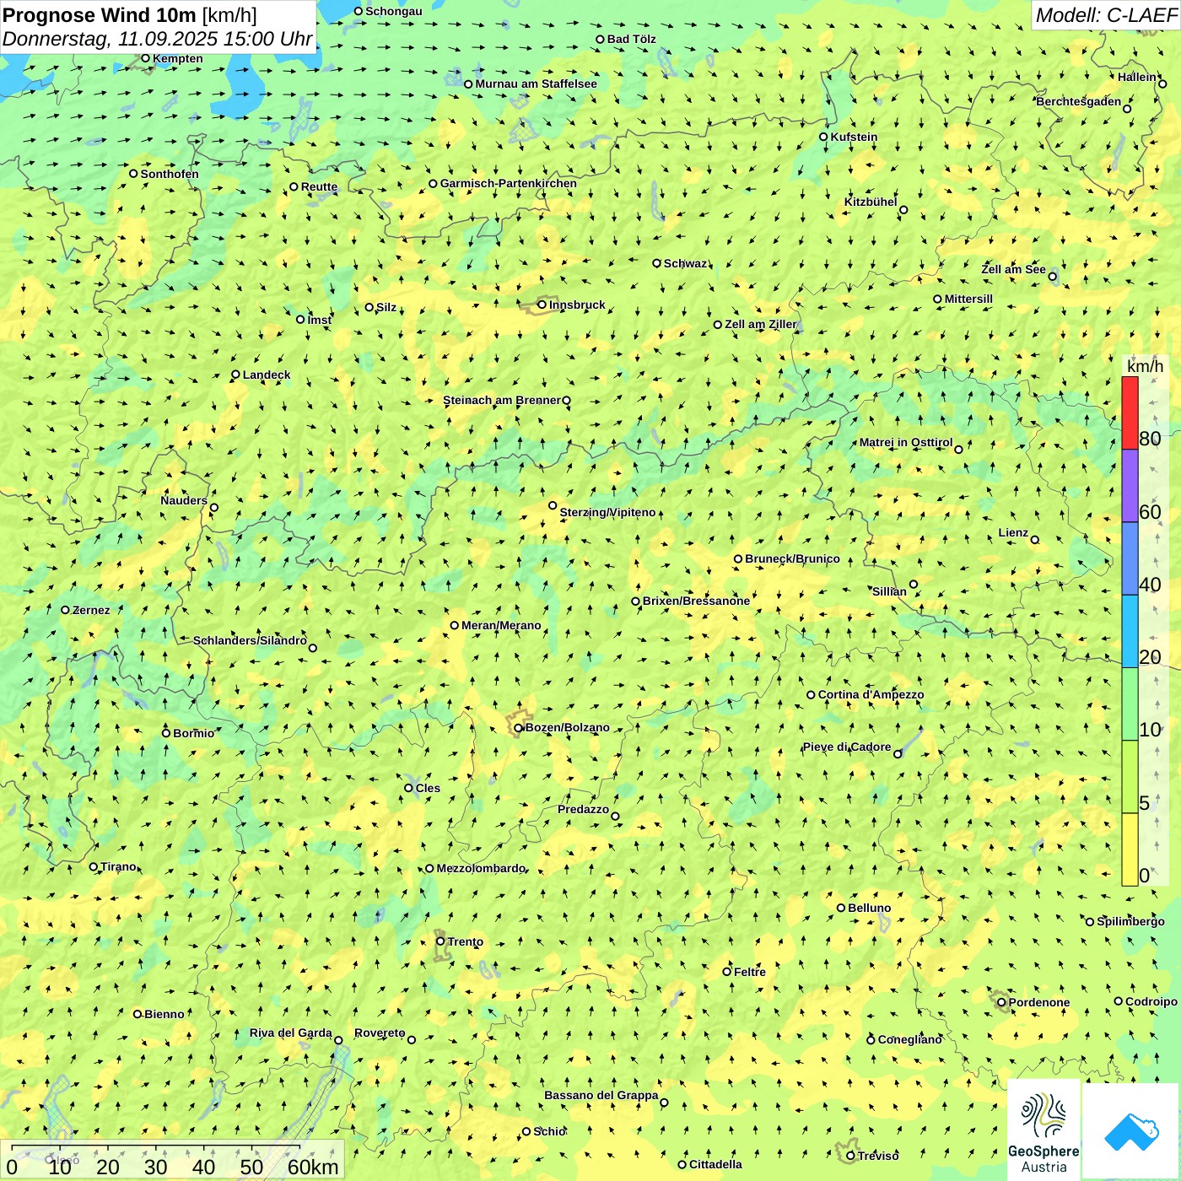Click the "Matrei in Osttirol" label
The width and height of the screenshot is (1181, 1181).
[906, 442]
